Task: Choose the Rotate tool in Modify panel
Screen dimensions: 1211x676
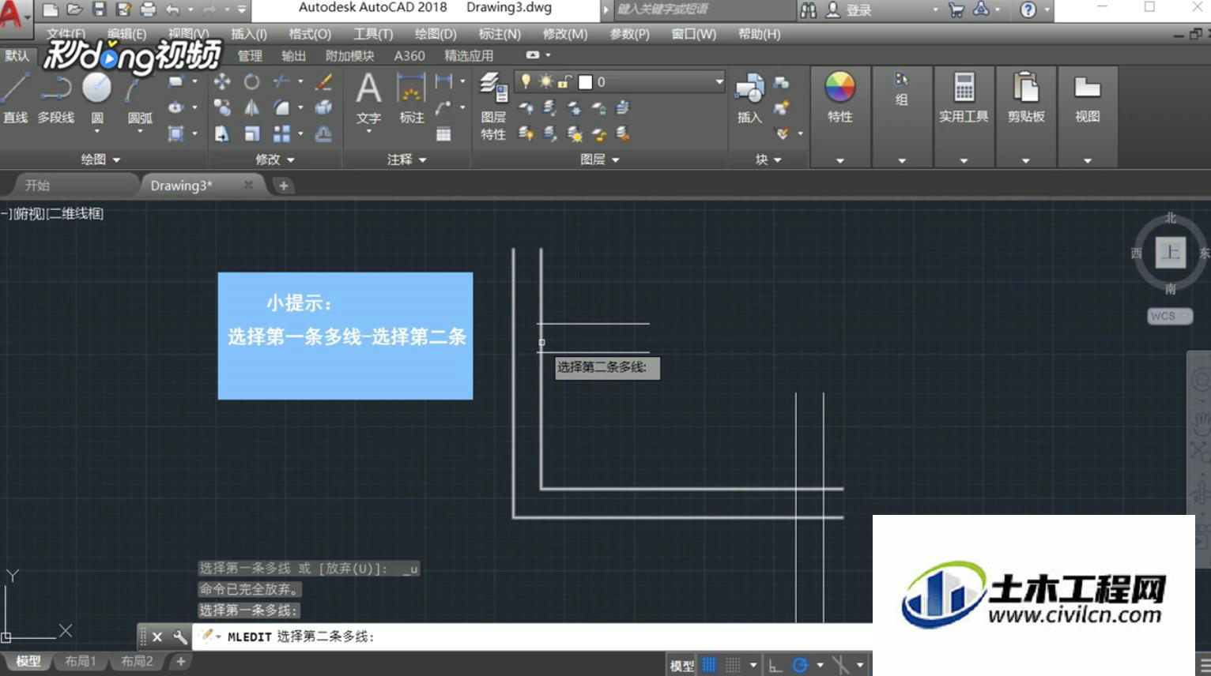Action: coord(251,82)
